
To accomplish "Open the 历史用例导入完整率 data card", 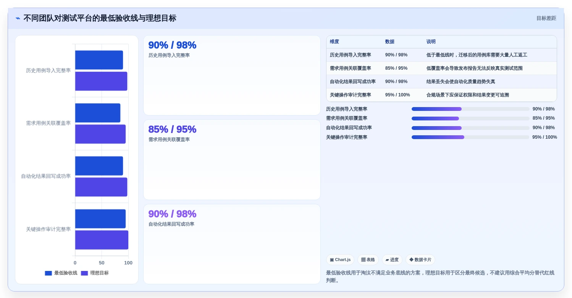I will (232, 75).
